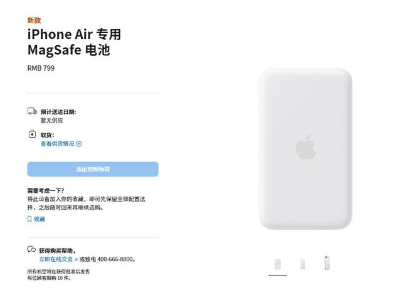Click the chat bubble help icon
The width and height of the screenshot is (414, 295).
[x=32, y=250]
